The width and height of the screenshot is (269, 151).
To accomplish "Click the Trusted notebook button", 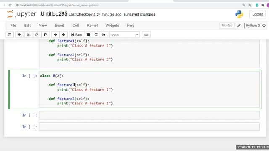I will (x=227, y=25).
